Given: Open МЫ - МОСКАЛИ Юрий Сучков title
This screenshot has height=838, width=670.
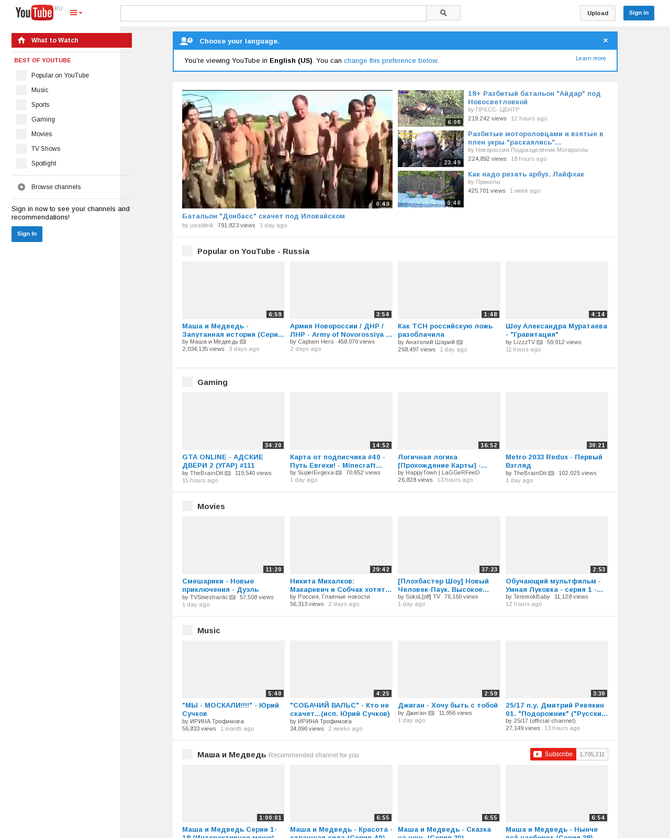Looking at the screenshot, I should 231,710.
